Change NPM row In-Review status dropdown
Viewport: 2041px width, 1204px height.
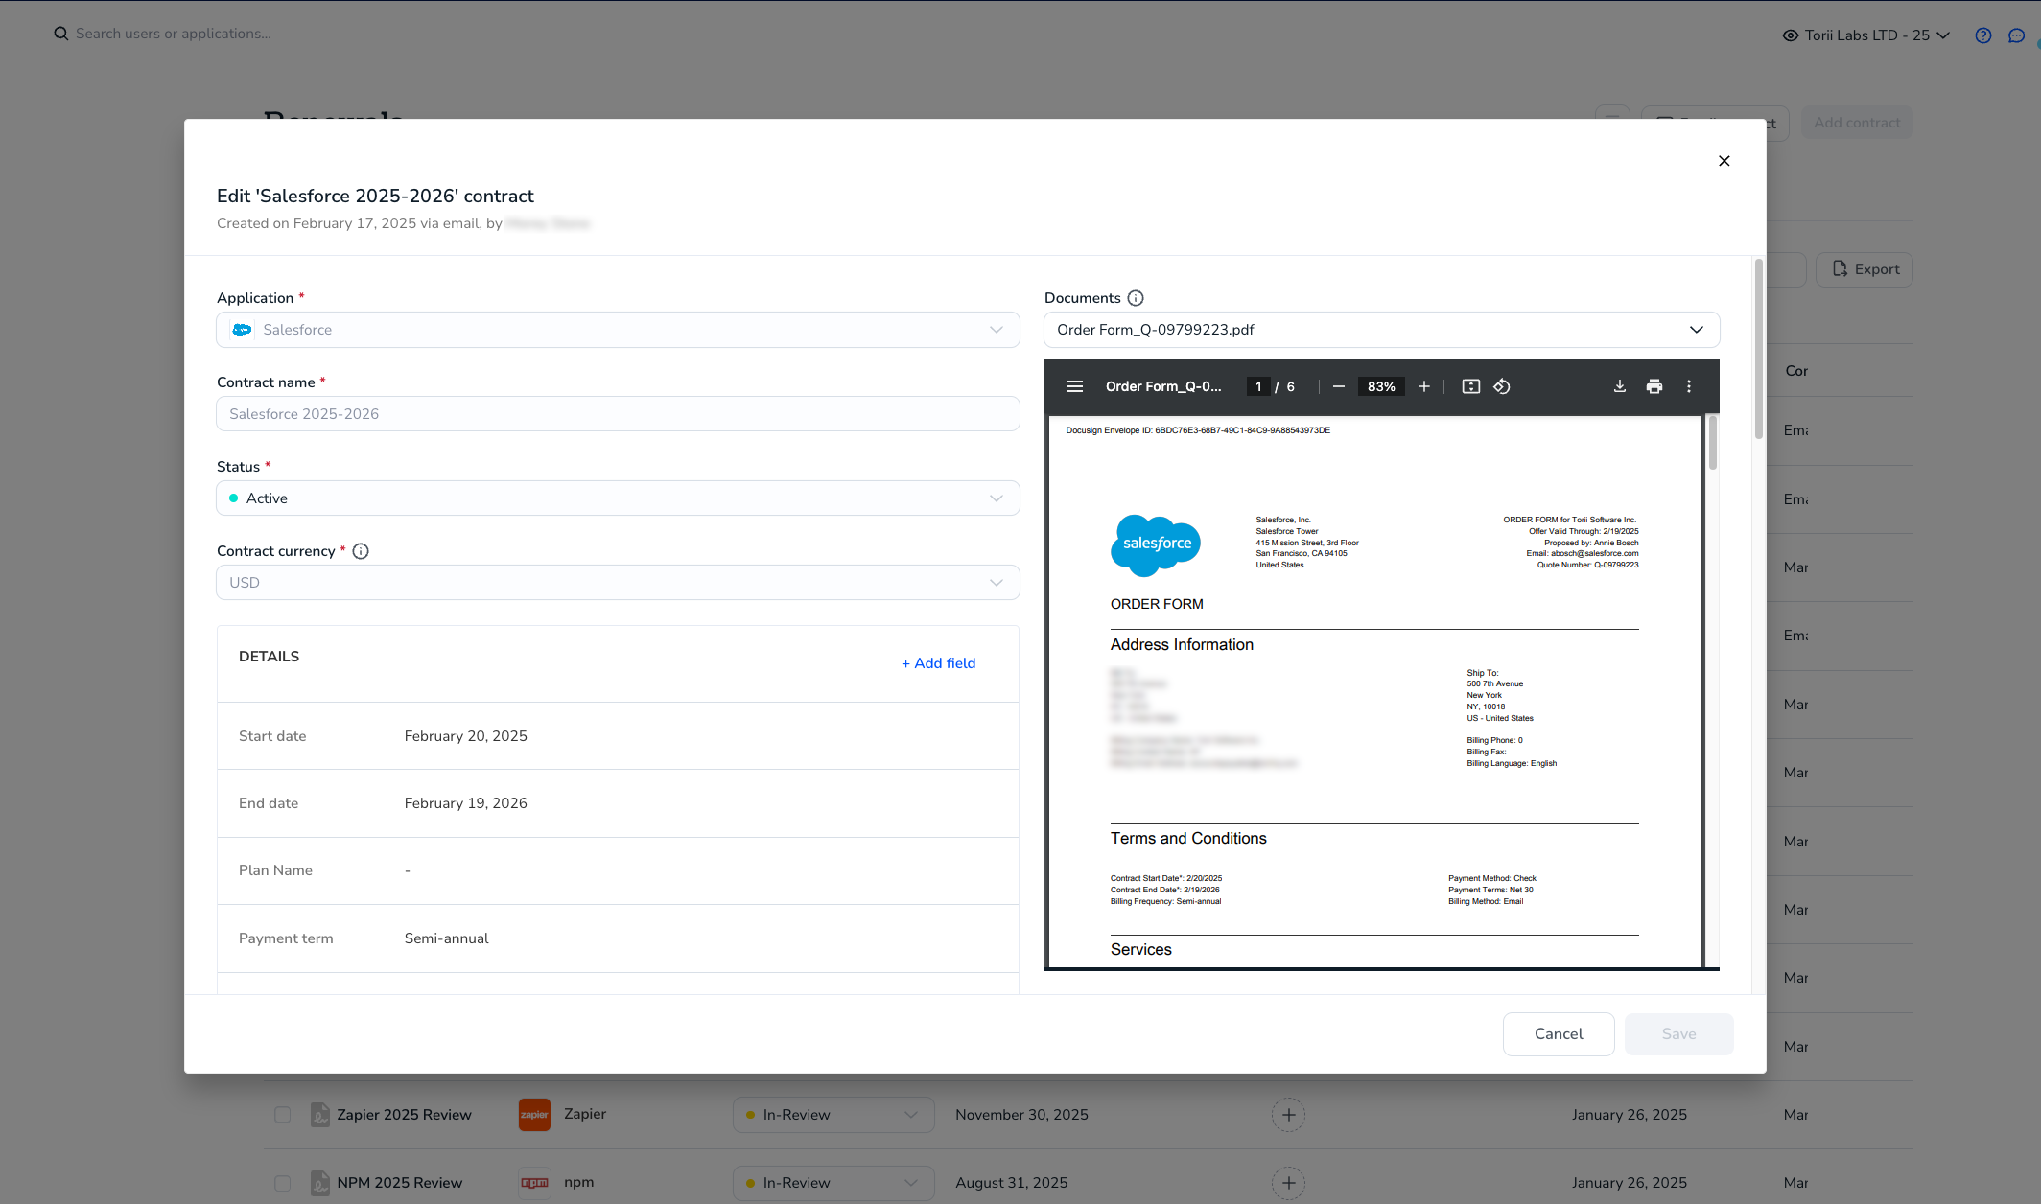click(x=833, y=1183)
